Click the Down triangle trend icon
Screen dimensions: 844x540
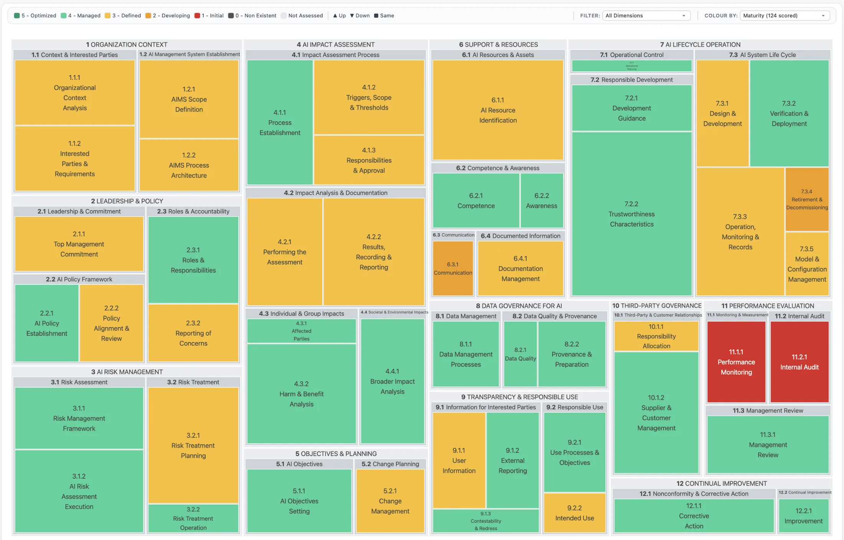tap(352, 16)
